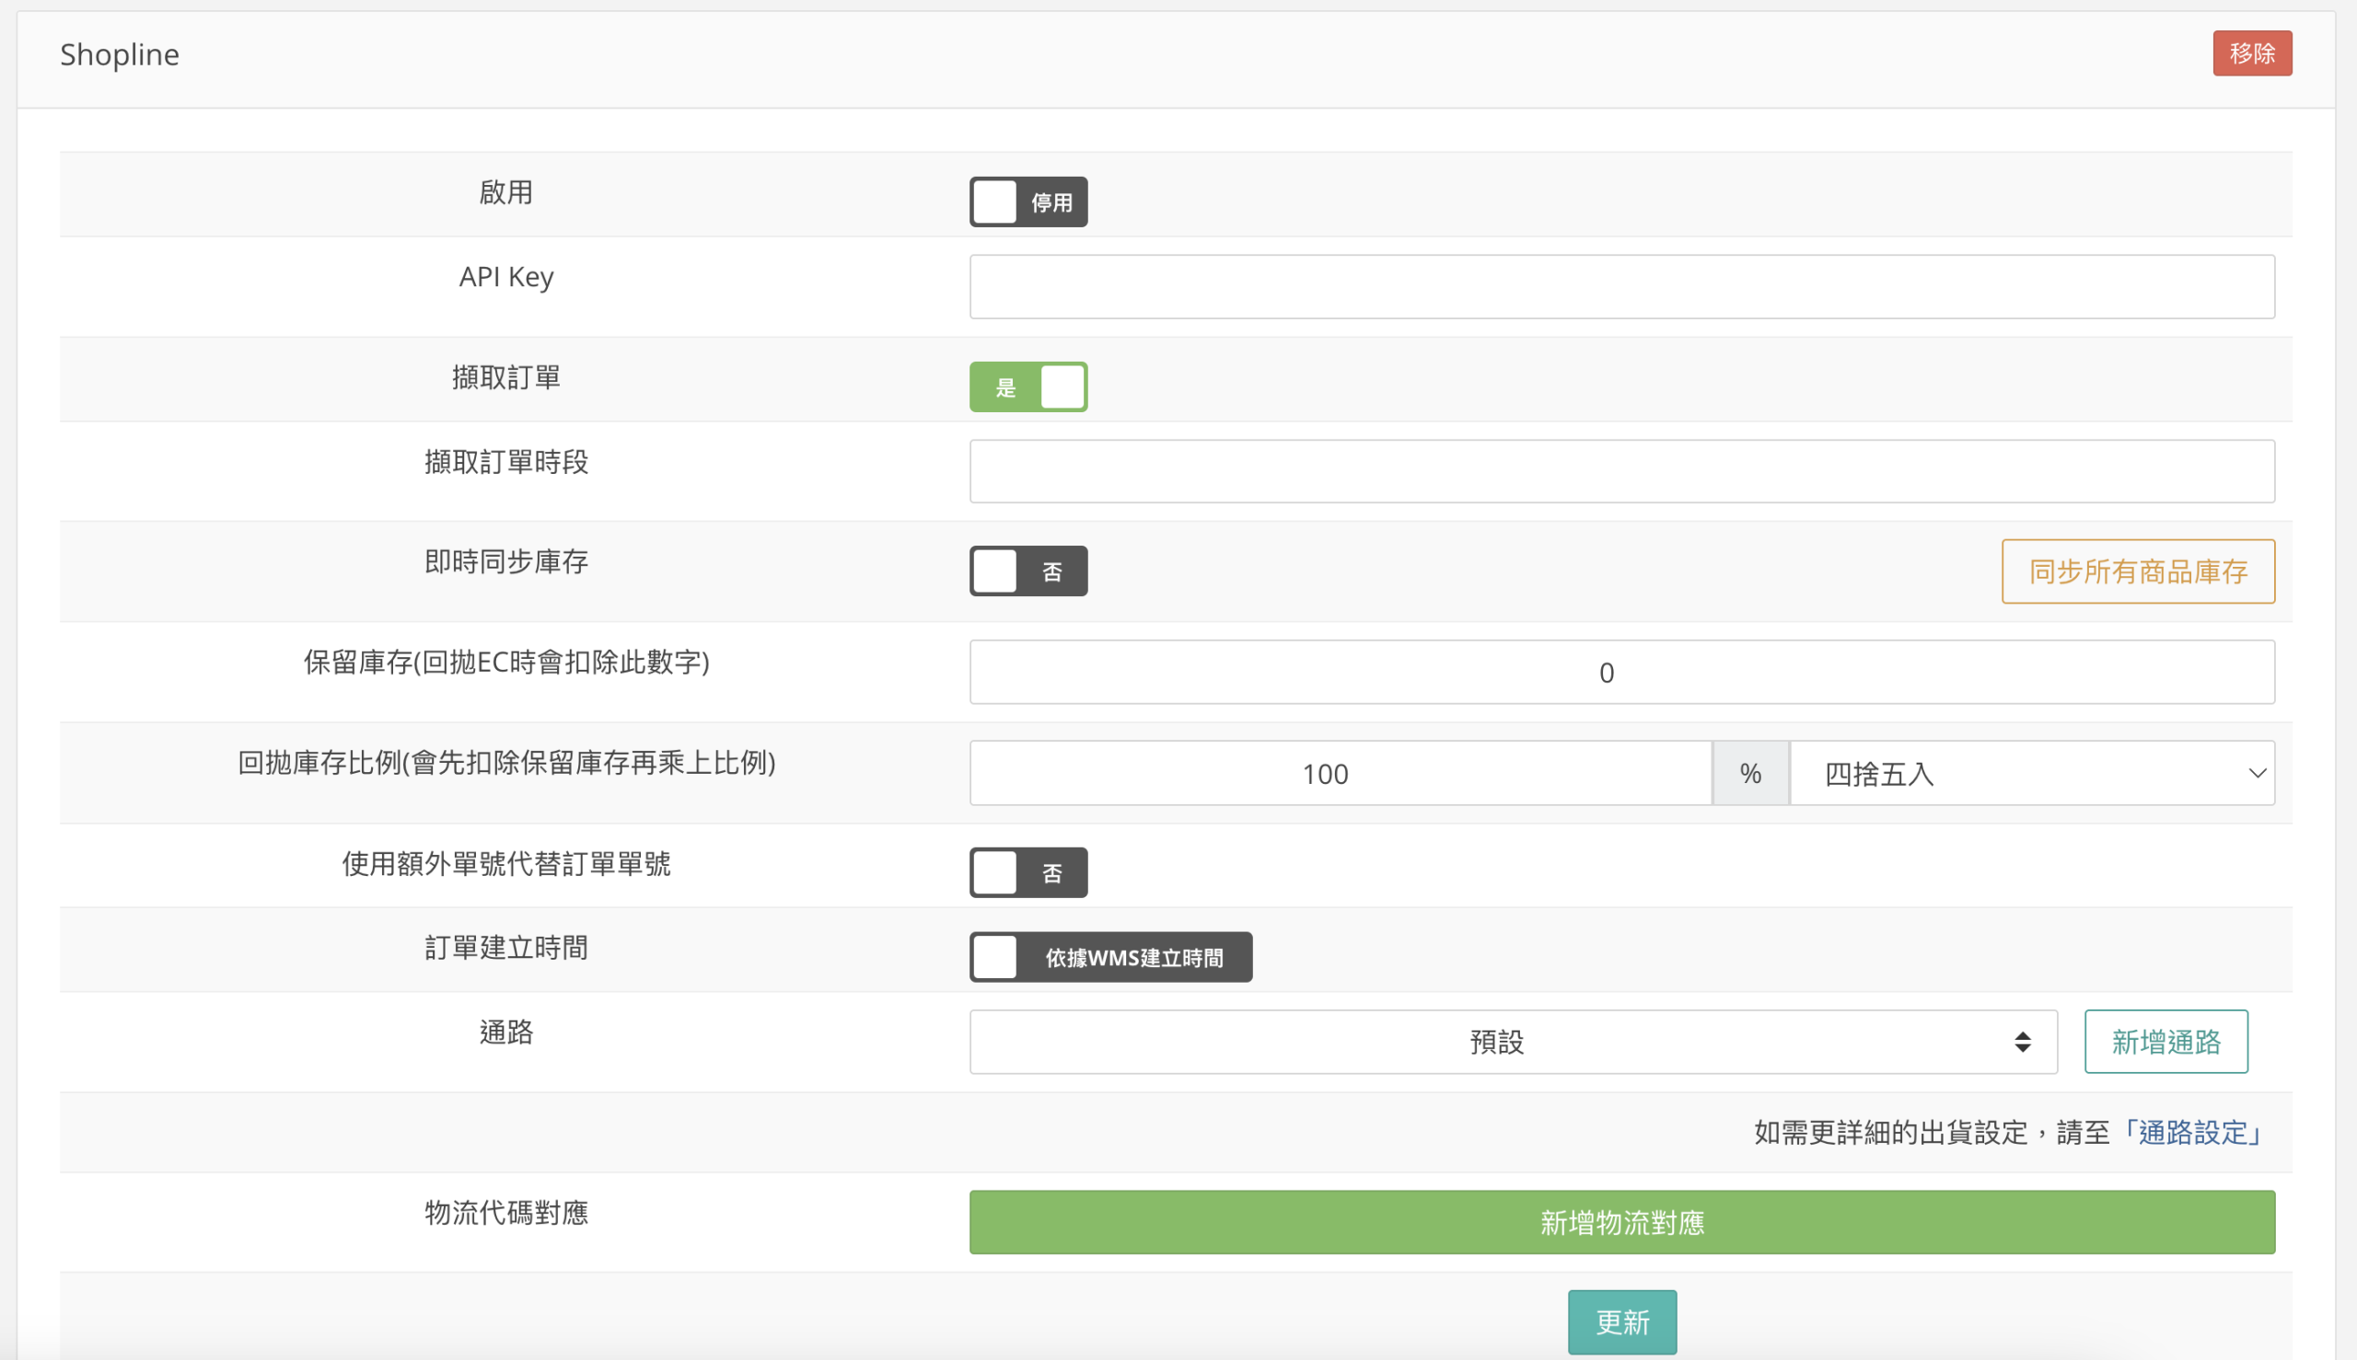
Task: Click the 擷取訂單時段 input field
Action: [1621, 472]
